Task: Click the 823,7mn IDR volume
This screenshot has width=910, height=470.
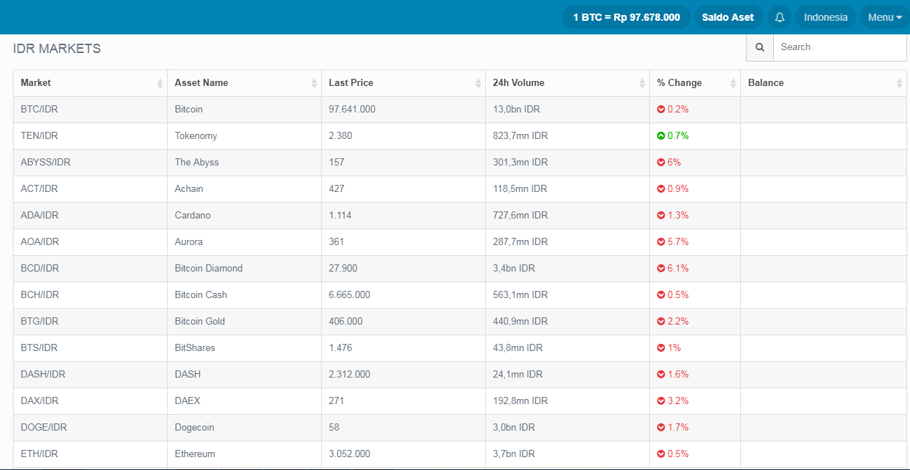Action: [x=520, y=136]
